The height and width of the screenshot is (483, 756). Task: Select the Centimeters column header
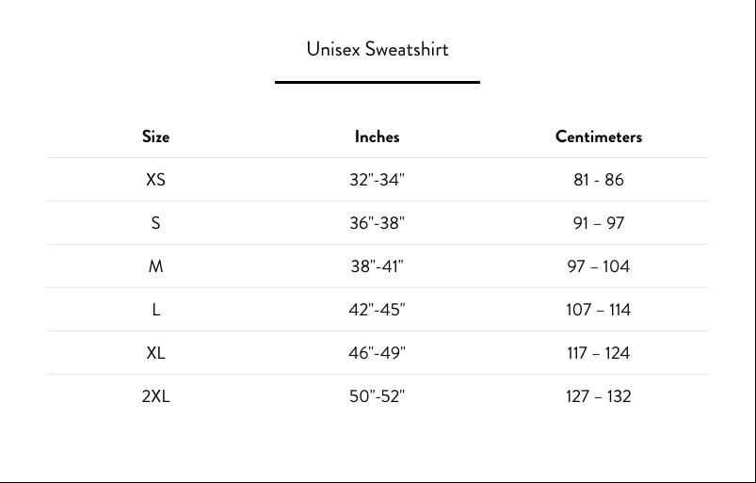pyautogui.click(x=599, y=137)
